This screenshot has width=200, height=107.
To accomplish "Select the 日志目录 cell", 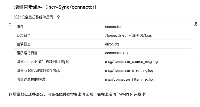I will (59, 35).
